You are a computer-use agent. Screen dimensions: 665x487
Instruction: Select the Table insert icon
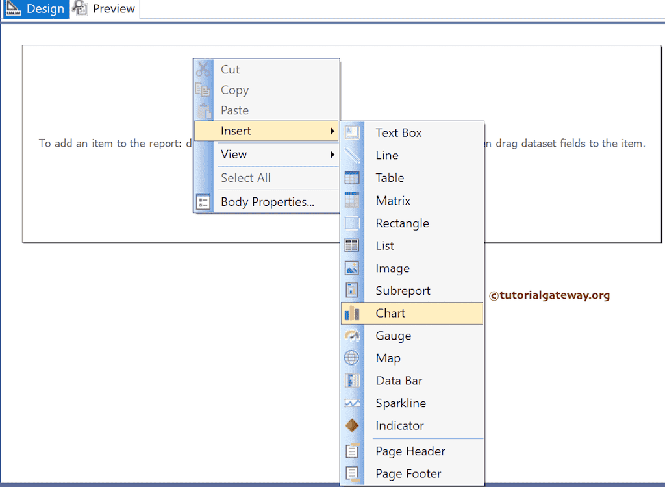click(x=352, y=177)
